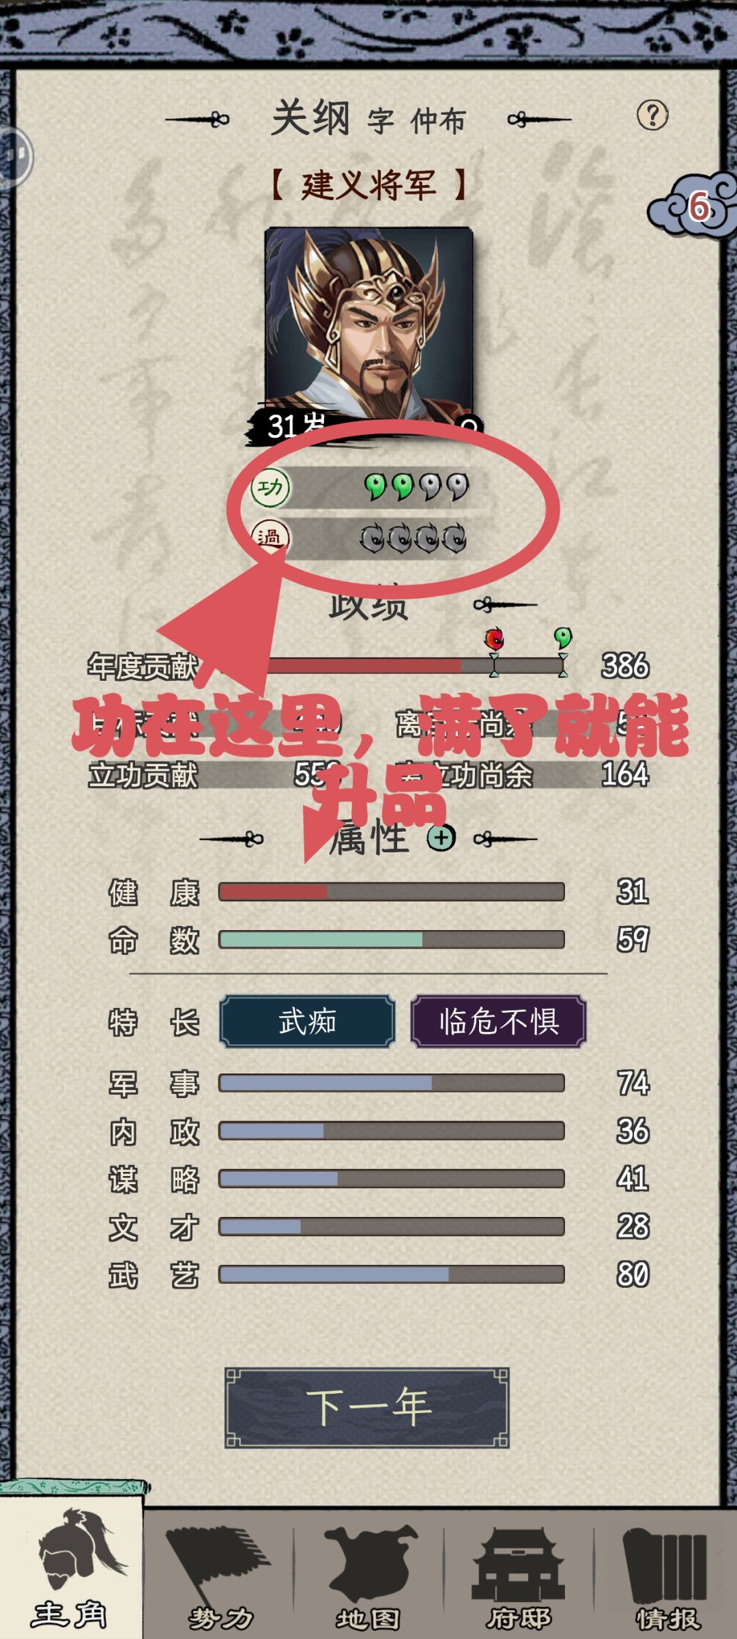Open the 情报 intelligence tab
The width and height of the screenshot is (737, 1639).
[667, 1578]
